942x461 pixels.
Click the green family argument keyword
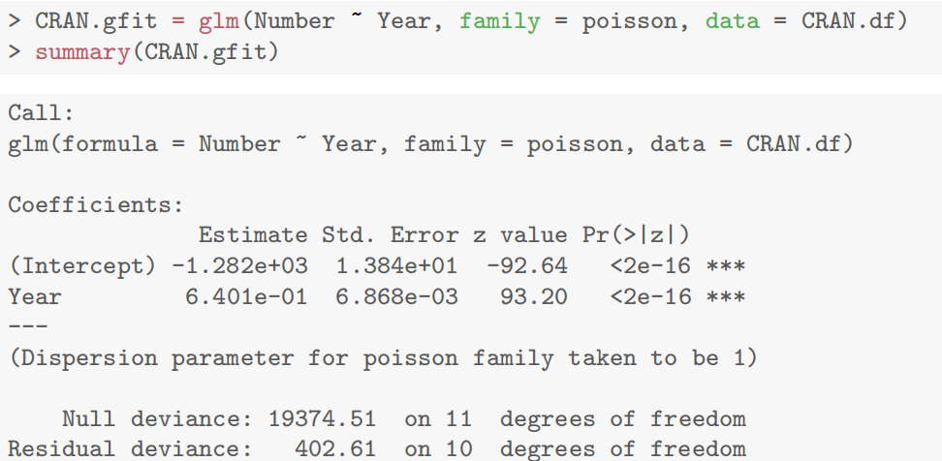coord(499,21)
